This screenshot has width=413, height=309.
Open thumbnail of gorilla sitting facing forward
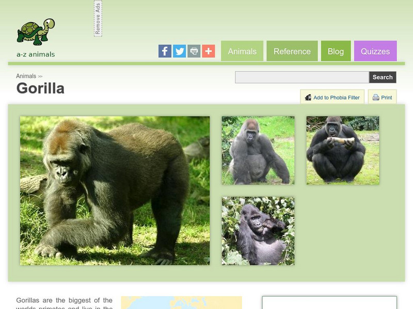[258, 150]
